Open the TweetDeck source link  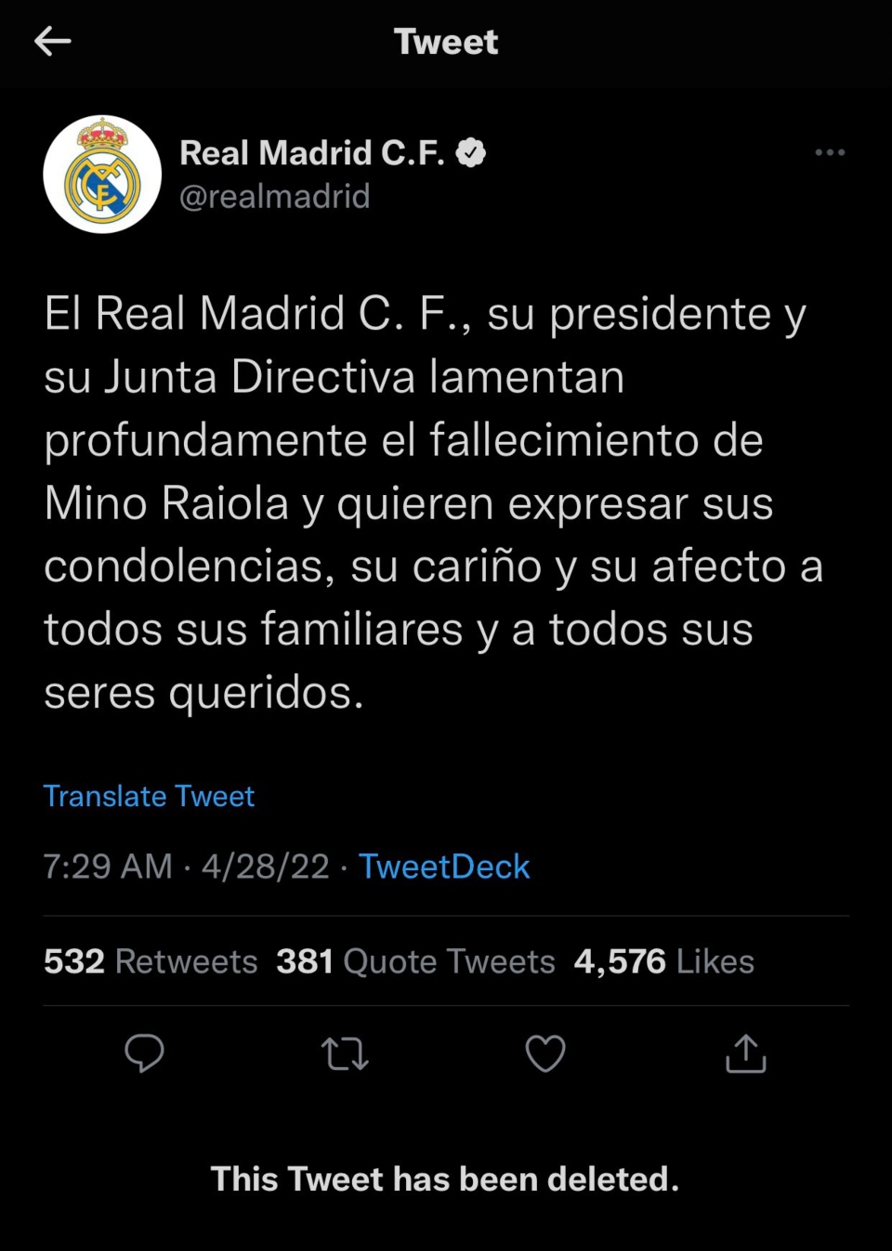pos(444,867)
